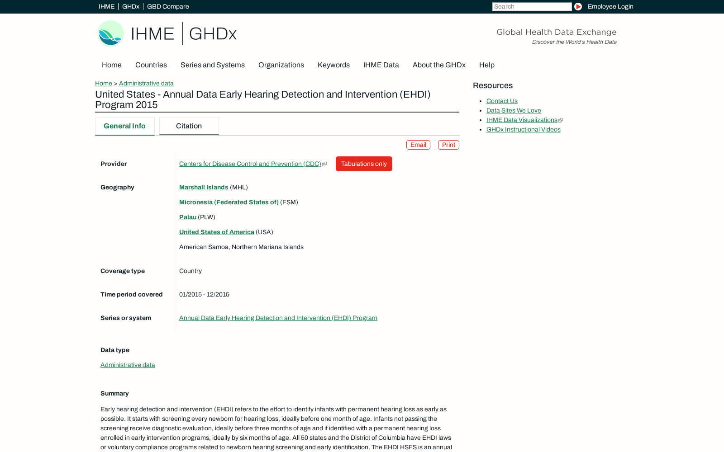Click the IHME GHDx logo
Screen dimensions: 724x452
click(x=167, y=33)
